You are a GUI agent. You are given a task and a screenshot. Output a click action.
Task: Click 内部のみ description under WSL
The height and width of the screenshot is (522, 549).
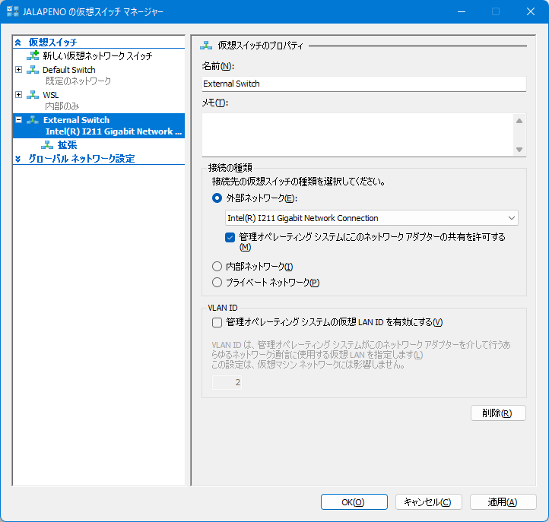click(62, 106)
